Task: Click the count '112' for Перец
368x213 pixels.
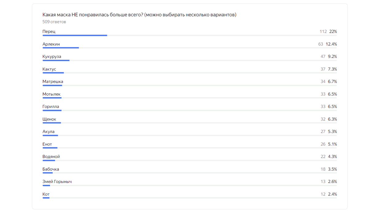Action: (x=323, y=32)
